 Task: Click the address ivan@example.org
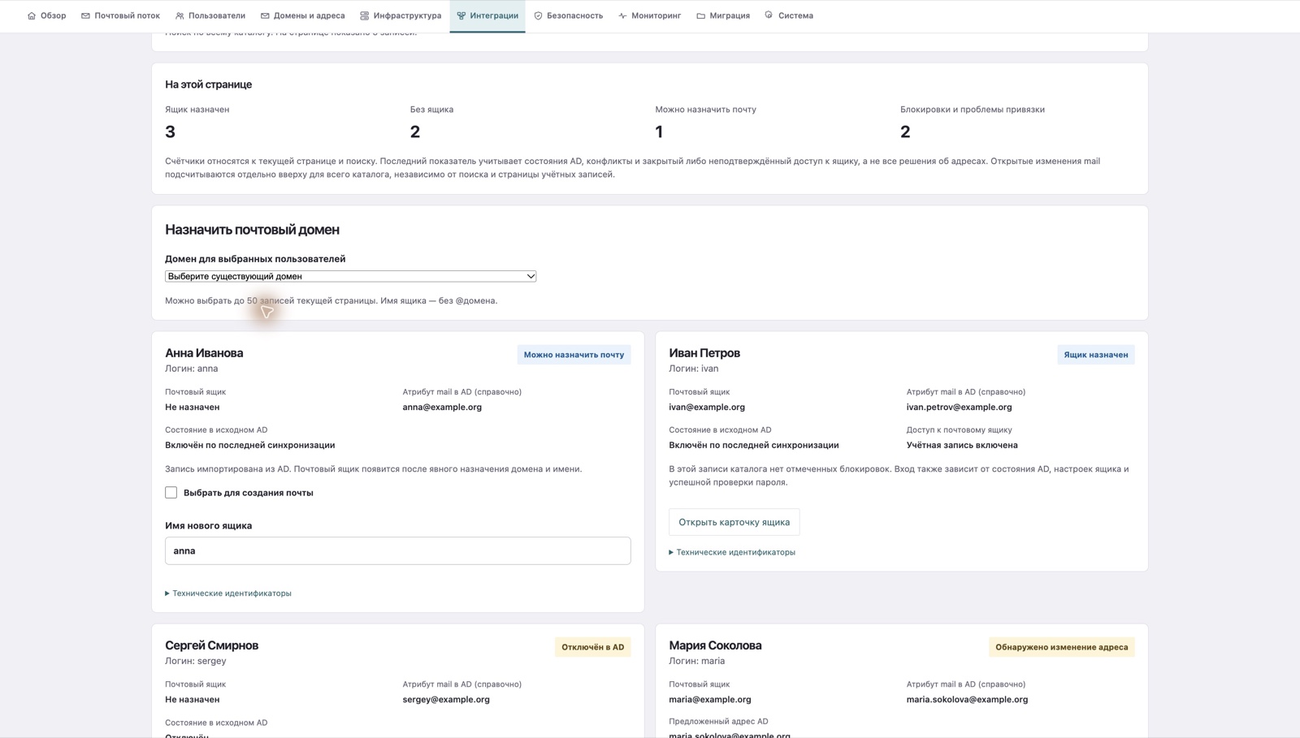point(707,407)
